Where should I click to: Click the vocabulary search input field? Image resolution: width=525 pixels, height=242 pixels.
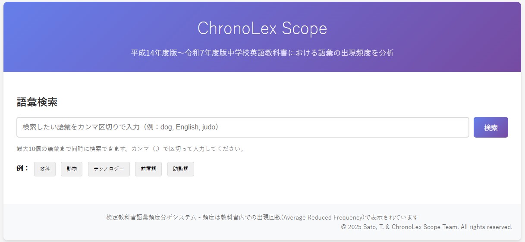point(242,127)
